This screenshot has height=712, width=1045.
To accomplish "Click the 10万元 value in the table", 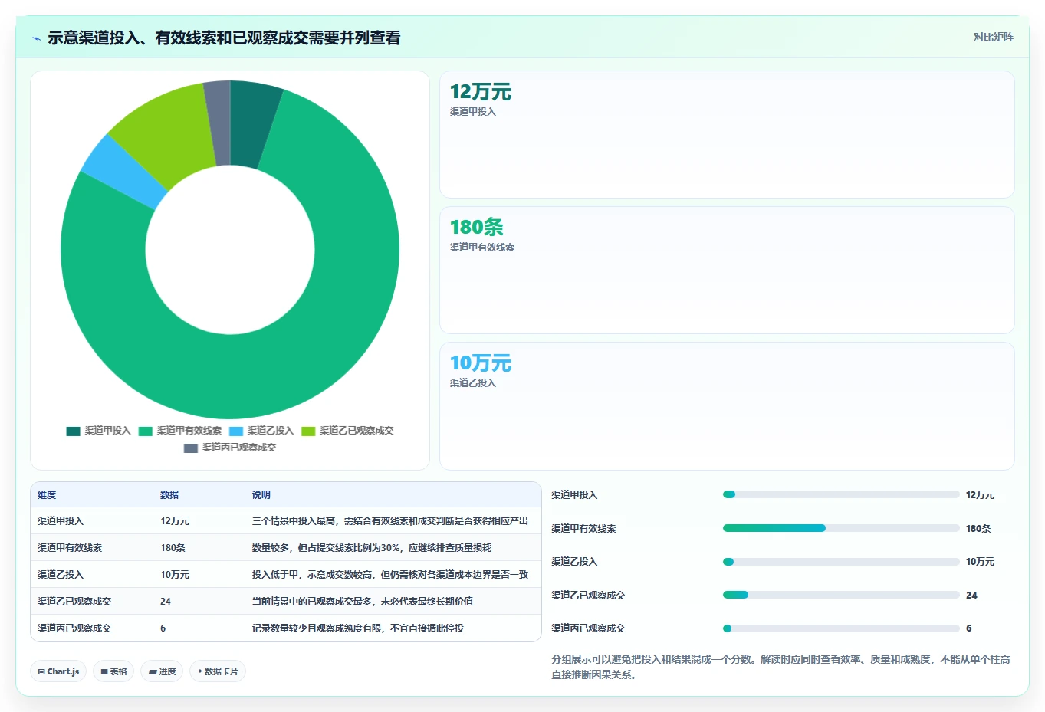I will [x=175, y=575].
